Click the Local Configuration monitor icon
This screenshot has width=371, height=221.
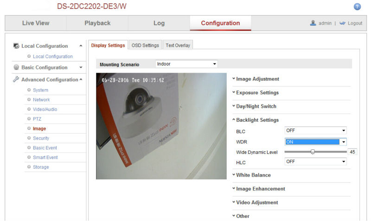point(16,46)
